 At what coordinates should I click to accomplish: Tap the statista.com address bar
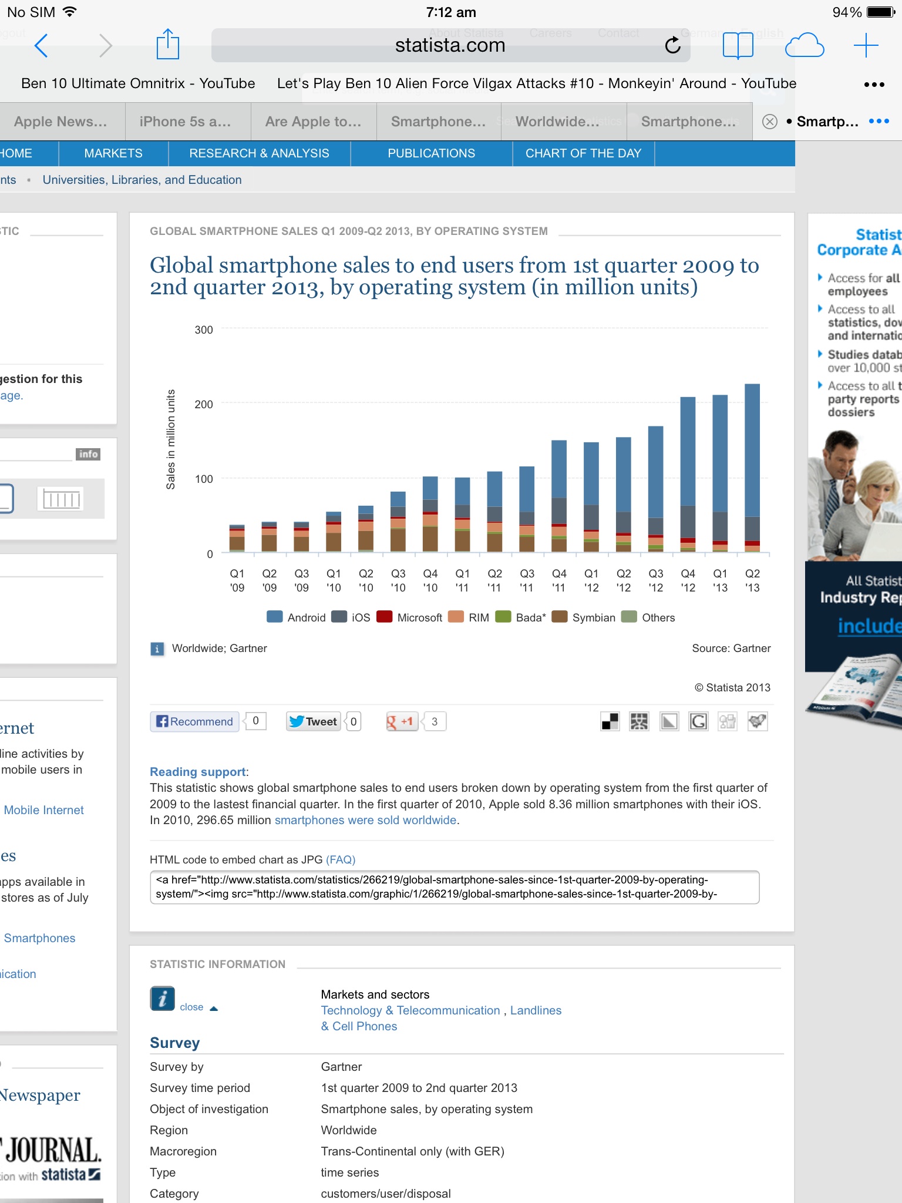450,45
